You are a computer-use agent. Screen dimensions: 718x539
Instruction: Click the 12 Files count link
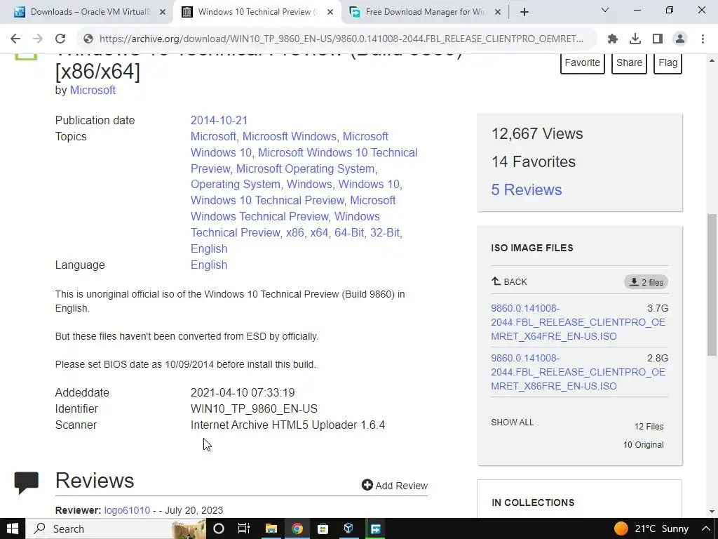(x=649, y=427)
